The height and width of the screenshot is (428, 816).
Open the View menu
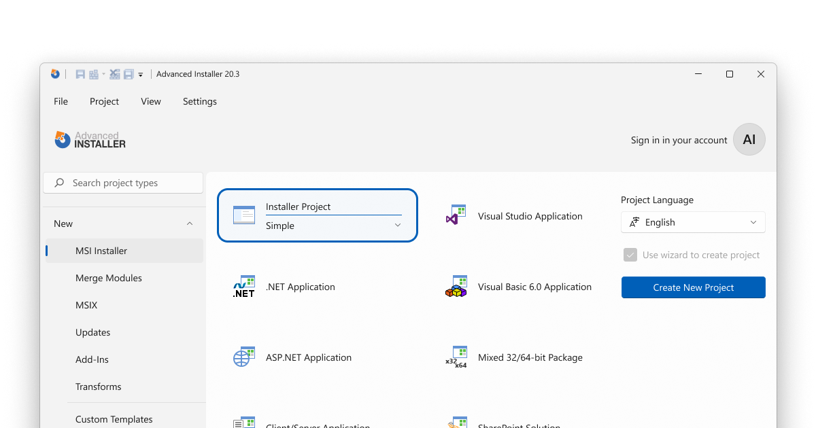tap(151, 101)
